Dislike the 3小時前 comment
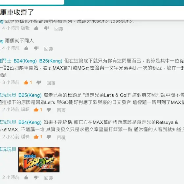The width and height of the screenshot is (184, 184). point(39,82)
